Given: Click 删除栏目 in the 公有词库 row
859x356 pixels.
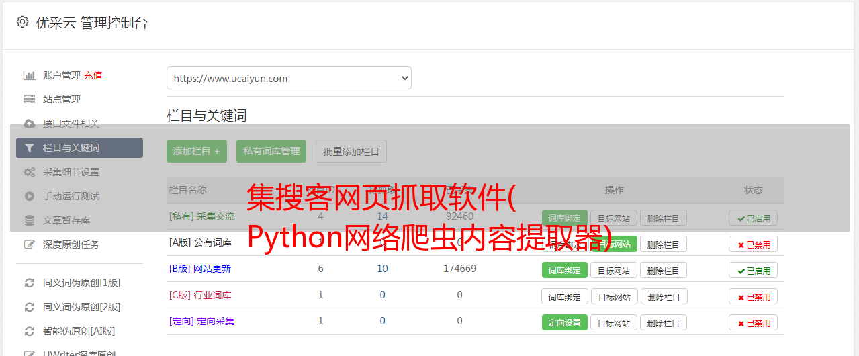Looking at the screenshot, I should click(x=664, y=244).
